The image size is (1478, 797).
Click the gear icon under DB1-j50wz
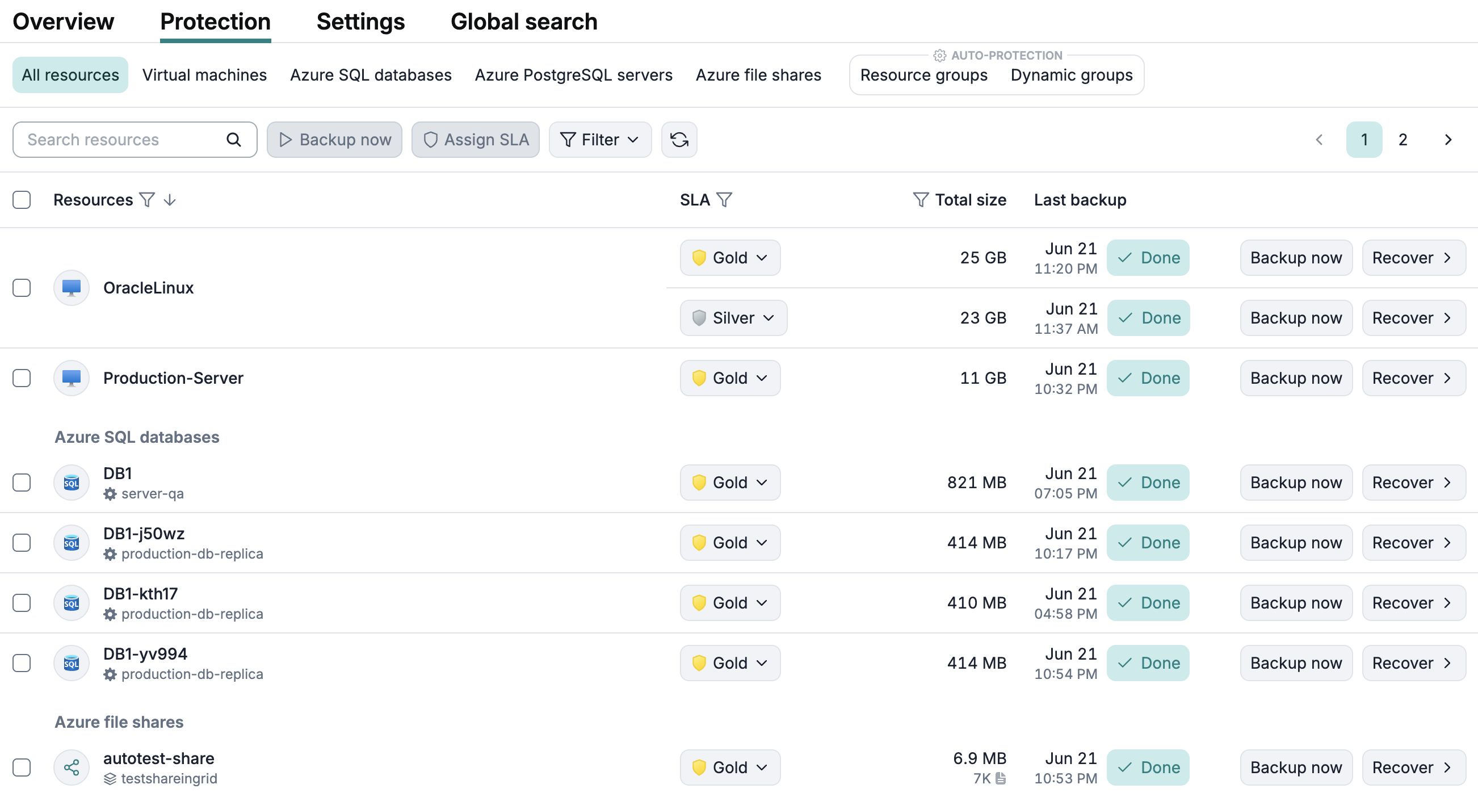coord(110,554)
